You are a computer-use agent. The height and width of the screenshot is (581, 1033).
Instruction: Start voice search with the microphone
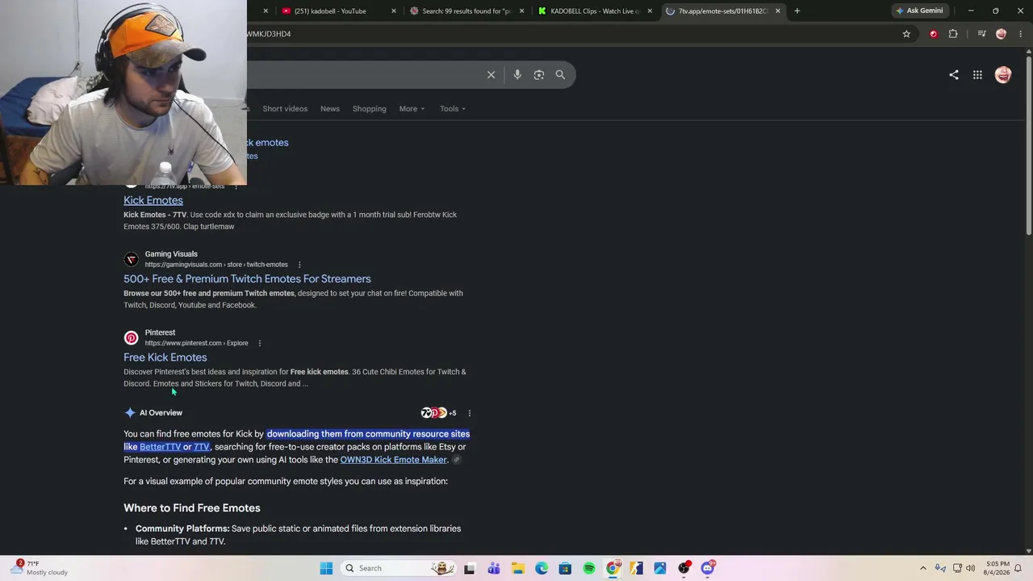[x=517, y=75]
